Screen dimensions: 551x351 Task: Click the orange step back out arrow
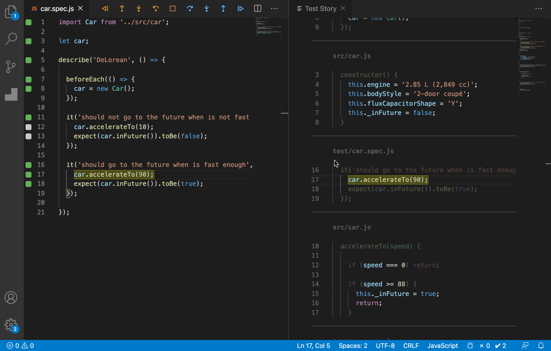[122, 8]
